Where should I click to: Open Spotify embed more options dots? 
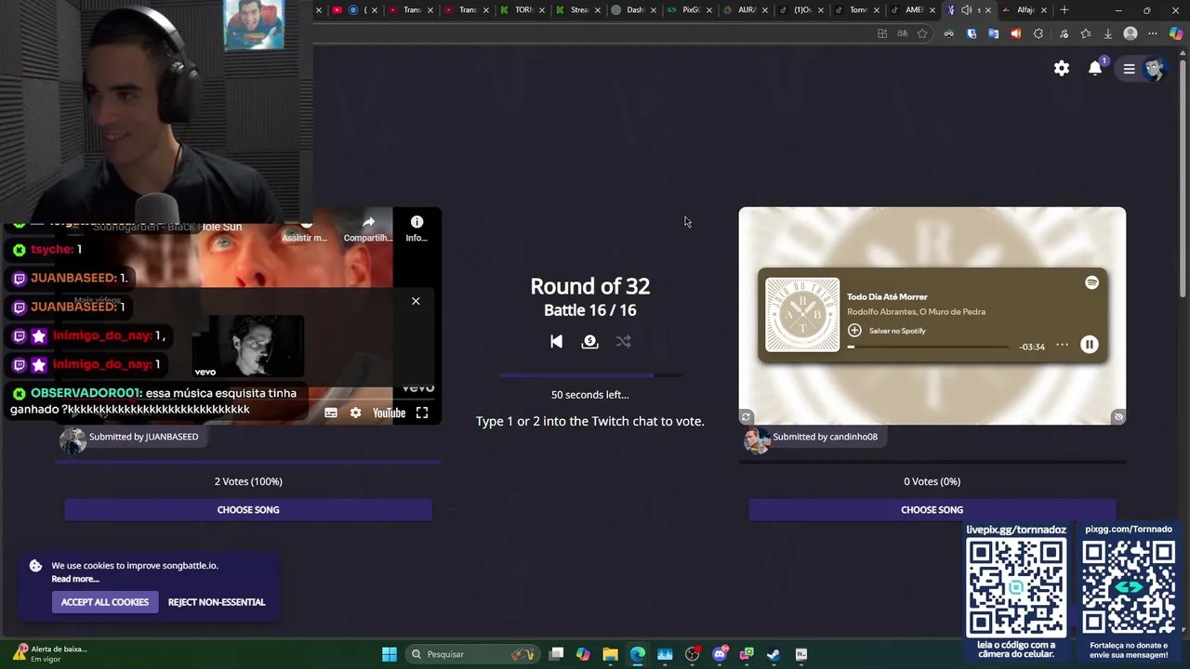tap(1062, 345)
